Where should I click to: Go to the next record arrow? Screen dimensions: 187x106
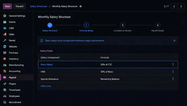[x=181, y=6]
